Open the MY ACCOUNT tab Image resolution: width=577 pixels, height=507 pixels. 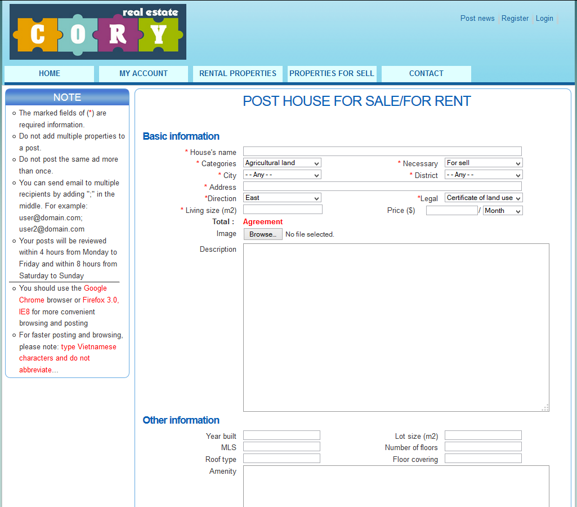pos(143,73)
